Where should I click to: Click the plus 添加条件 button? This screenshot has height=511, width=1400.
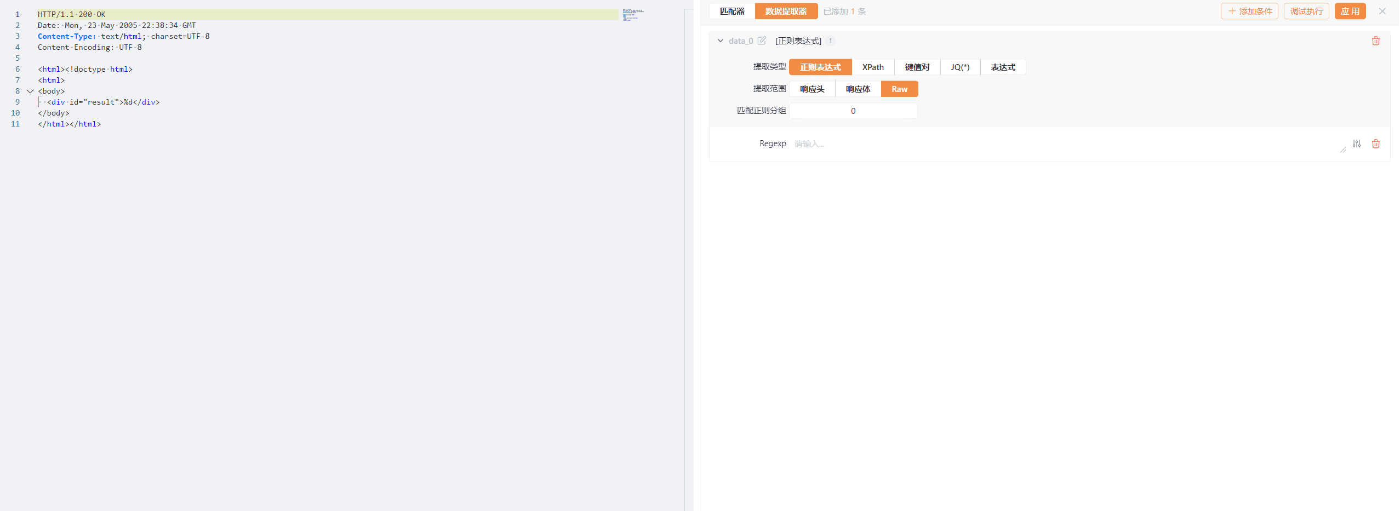coord(1249,11)
